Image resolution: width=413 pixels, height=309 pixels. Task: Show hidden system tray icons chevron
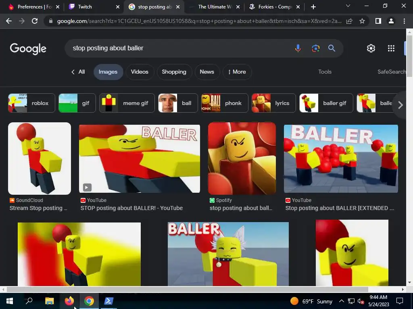point(341,301)
